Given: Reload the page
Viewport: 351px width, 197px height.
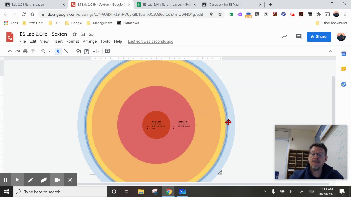Looking at the screenshot, I should 24,14.
